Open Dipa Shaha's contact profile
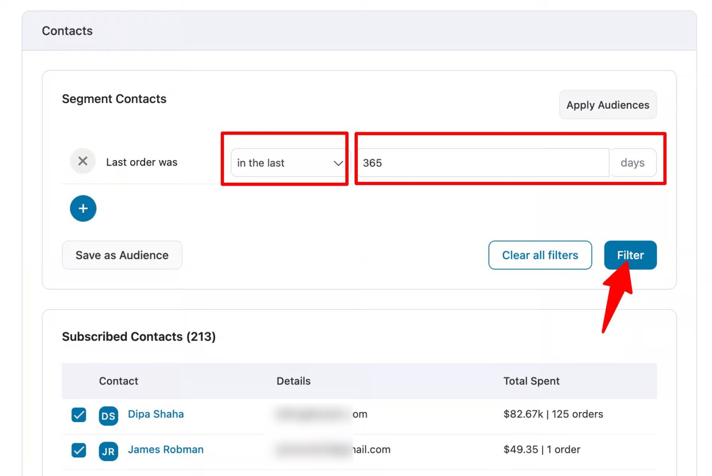The width and height of the screenshot is (712, 476). 156,414
